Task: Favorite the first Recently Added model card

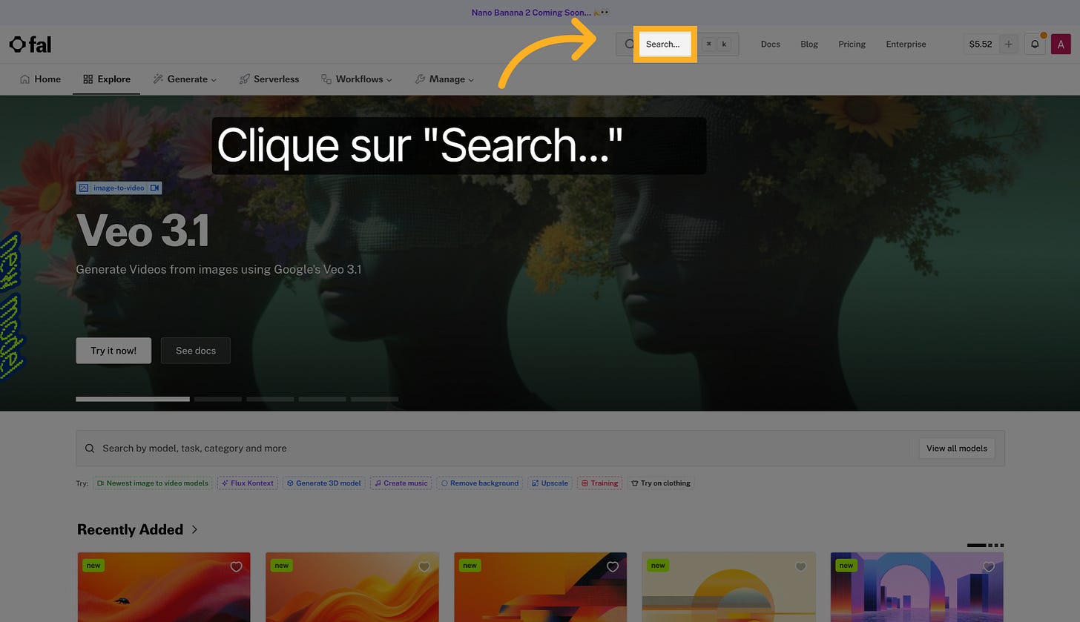Action: [x=236, y=566]
